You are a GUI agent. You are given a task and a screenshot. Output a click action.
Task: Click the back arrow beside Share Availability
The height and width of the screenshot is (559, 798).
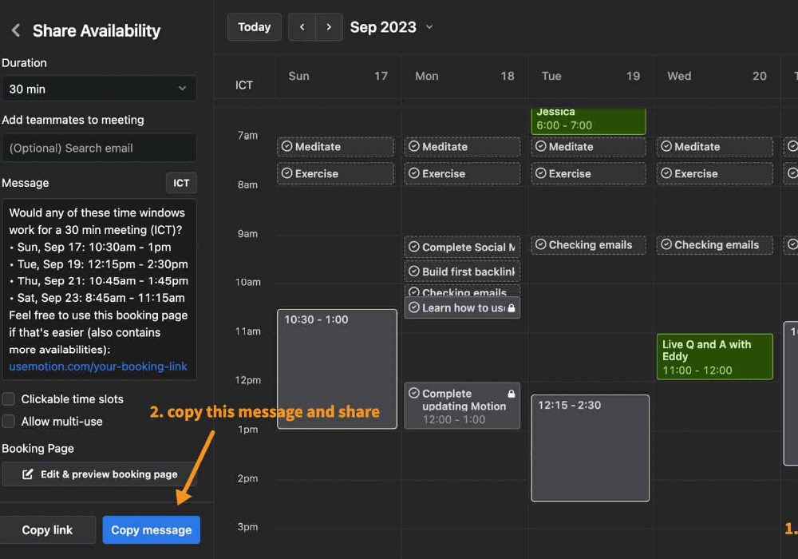(x=15, y=30)
